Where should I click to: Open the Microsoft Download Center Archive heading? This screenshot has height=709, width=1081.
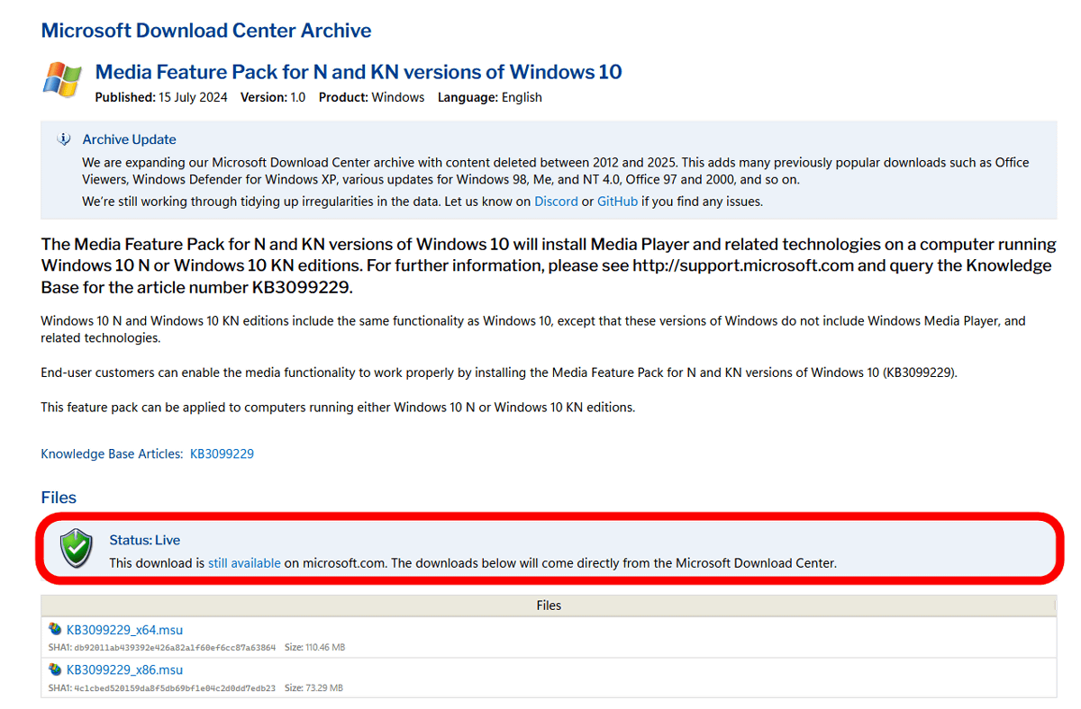click(x=206, y=31)
